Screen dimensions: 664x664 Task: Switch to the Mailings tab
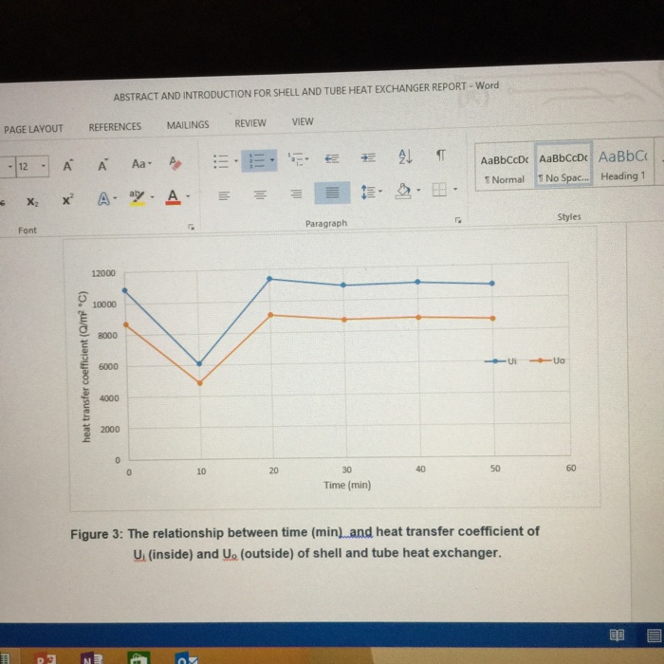click(188, 125)
